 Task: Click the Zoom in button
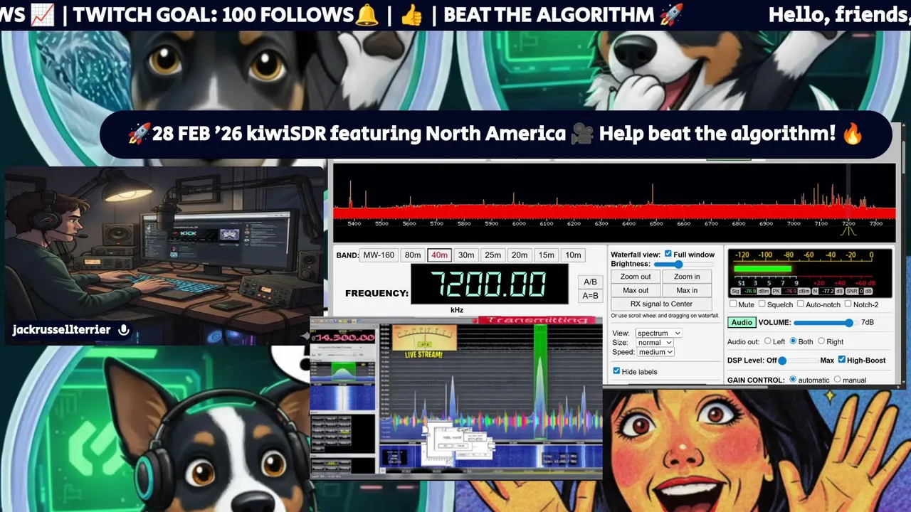click(687, 277)
